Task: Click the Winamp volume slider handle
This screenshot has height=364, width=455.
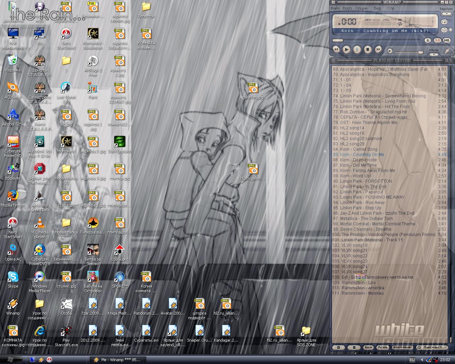Action: click(420, 52)
